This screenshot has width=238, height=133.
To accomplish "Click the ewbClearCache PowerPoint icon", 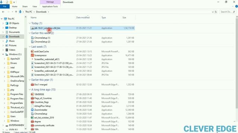I will click(32, 51).
